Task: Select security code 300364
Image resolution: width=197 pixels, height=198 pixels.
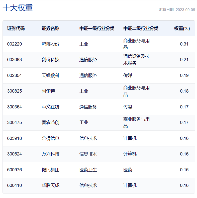Action: (15, 107)
